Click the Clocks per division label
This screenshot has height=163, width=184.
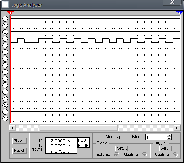(123, 137)
